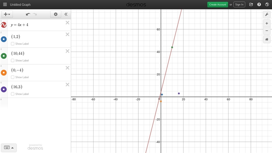Click the Sign In button
This screenshot has height=153, width=272.
(239, 4)
